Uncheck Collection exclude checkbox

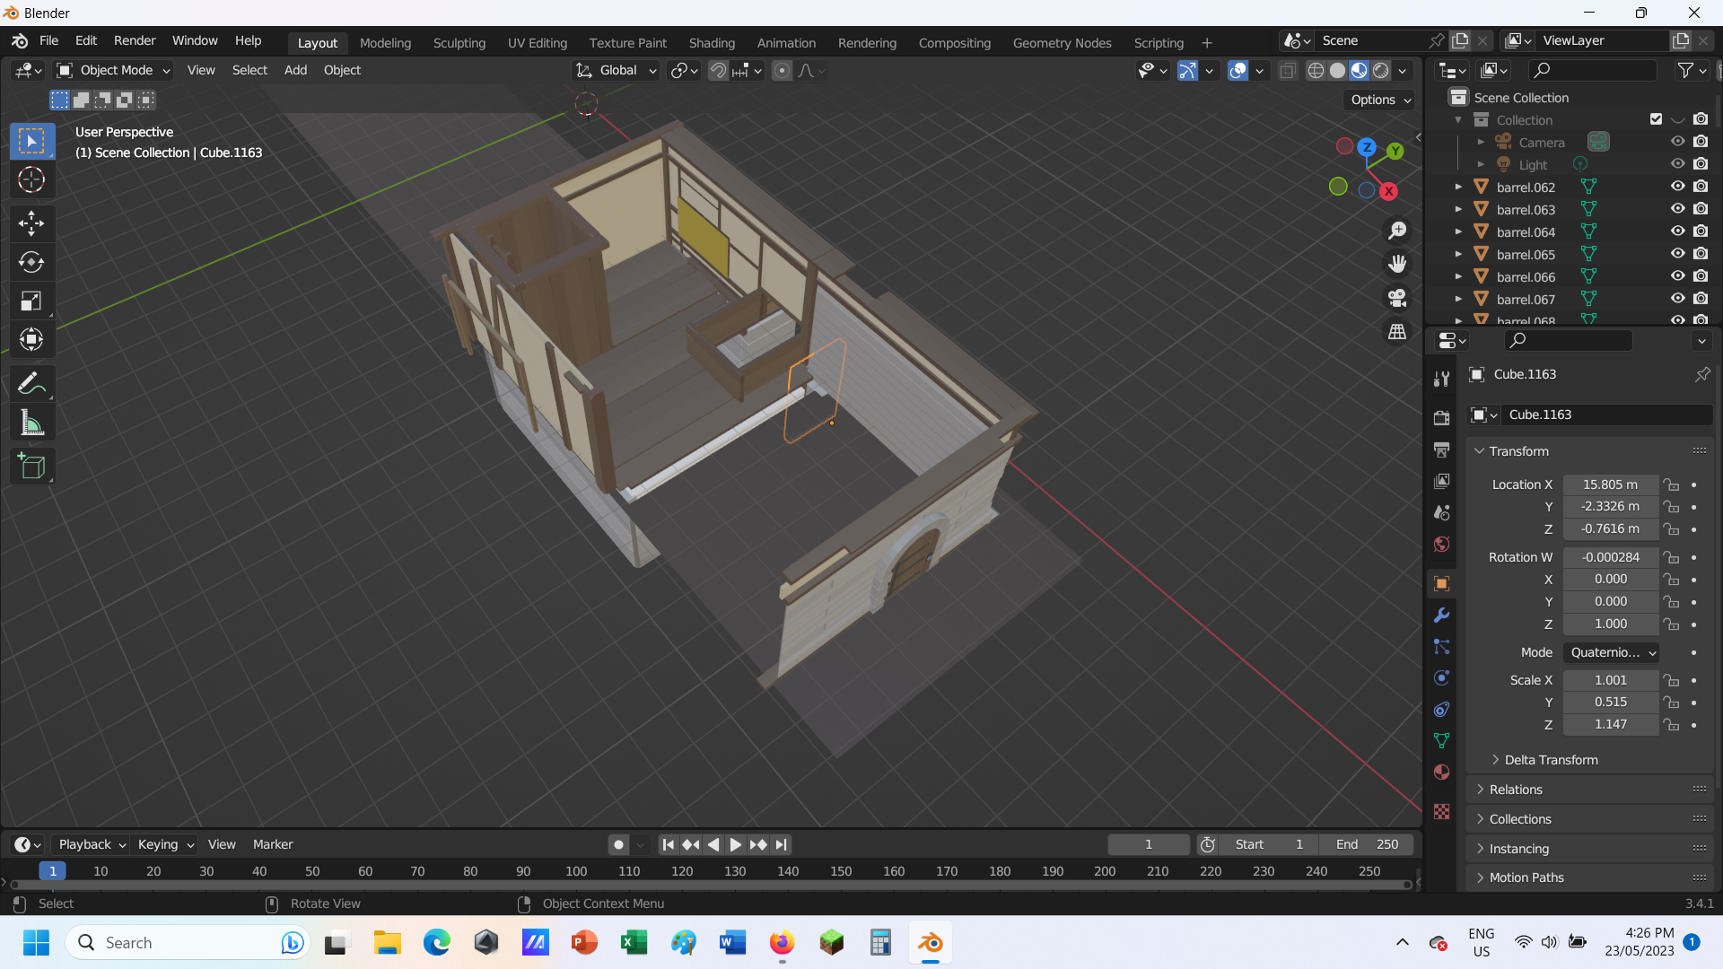[x=1656, y=119]
